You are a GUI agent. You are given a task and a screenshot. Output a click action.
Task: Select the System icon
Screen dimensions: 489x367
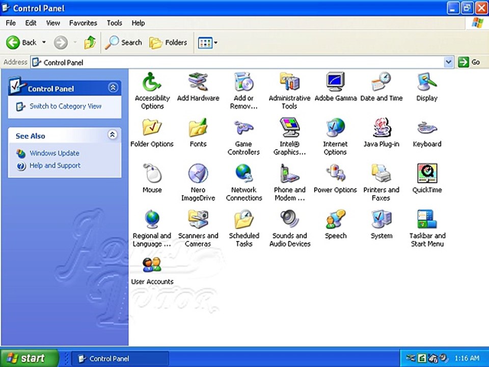tap(381, 220)
